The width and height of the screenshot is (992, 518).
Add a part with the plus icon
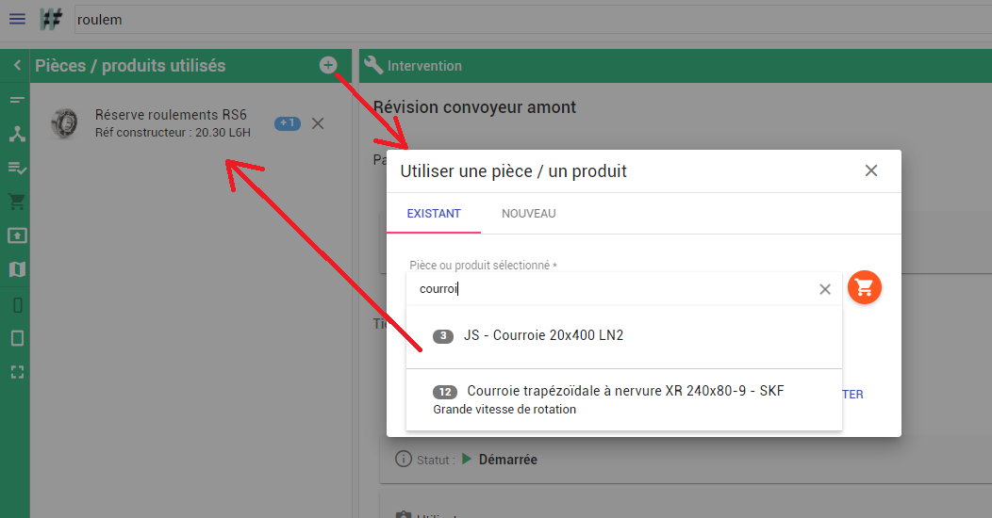point(328,64)
